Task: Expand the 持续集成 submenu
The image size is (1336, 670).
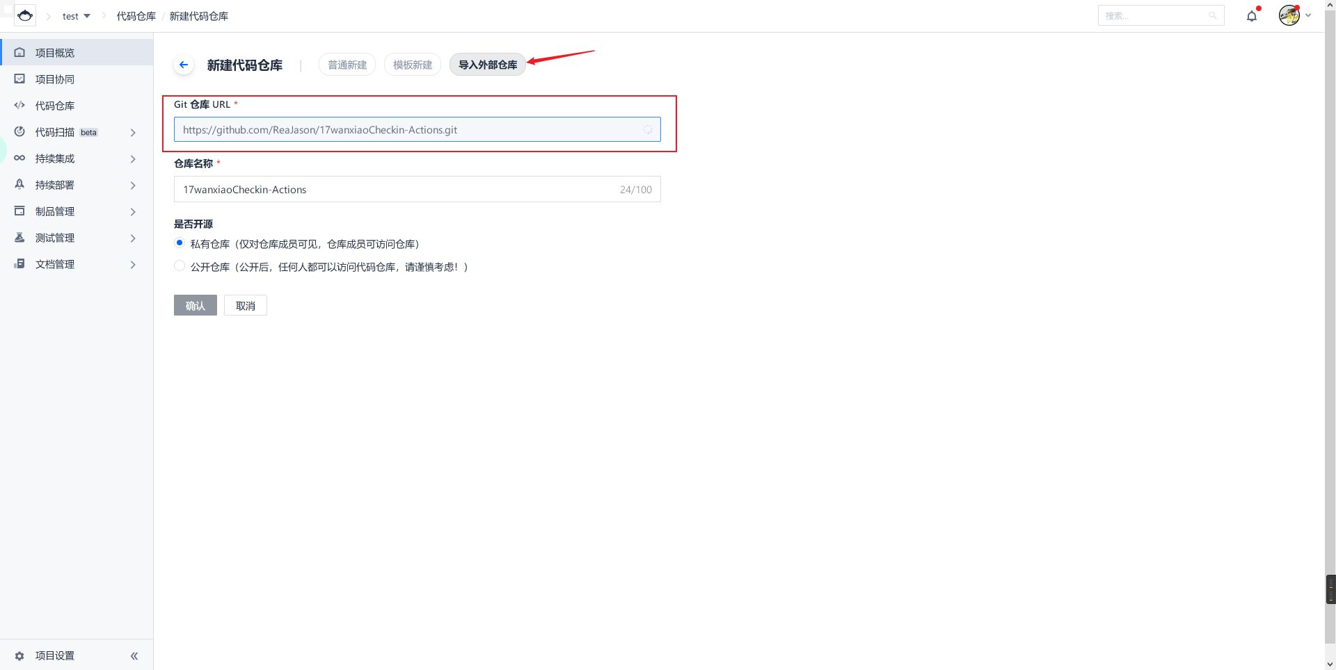Action: [x=133, y=158]
